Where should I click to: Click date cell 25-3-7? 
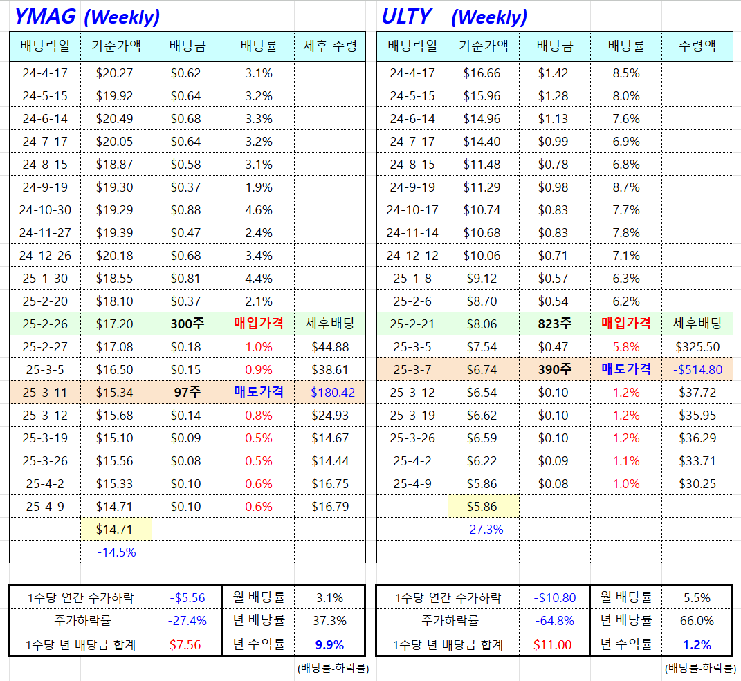[412, 369]
